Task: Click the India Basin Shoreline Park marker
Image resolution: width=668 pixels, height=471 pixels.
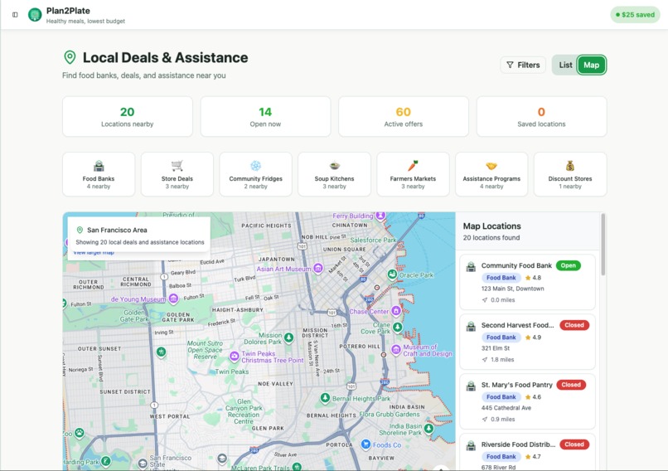Action: point(429,429)
